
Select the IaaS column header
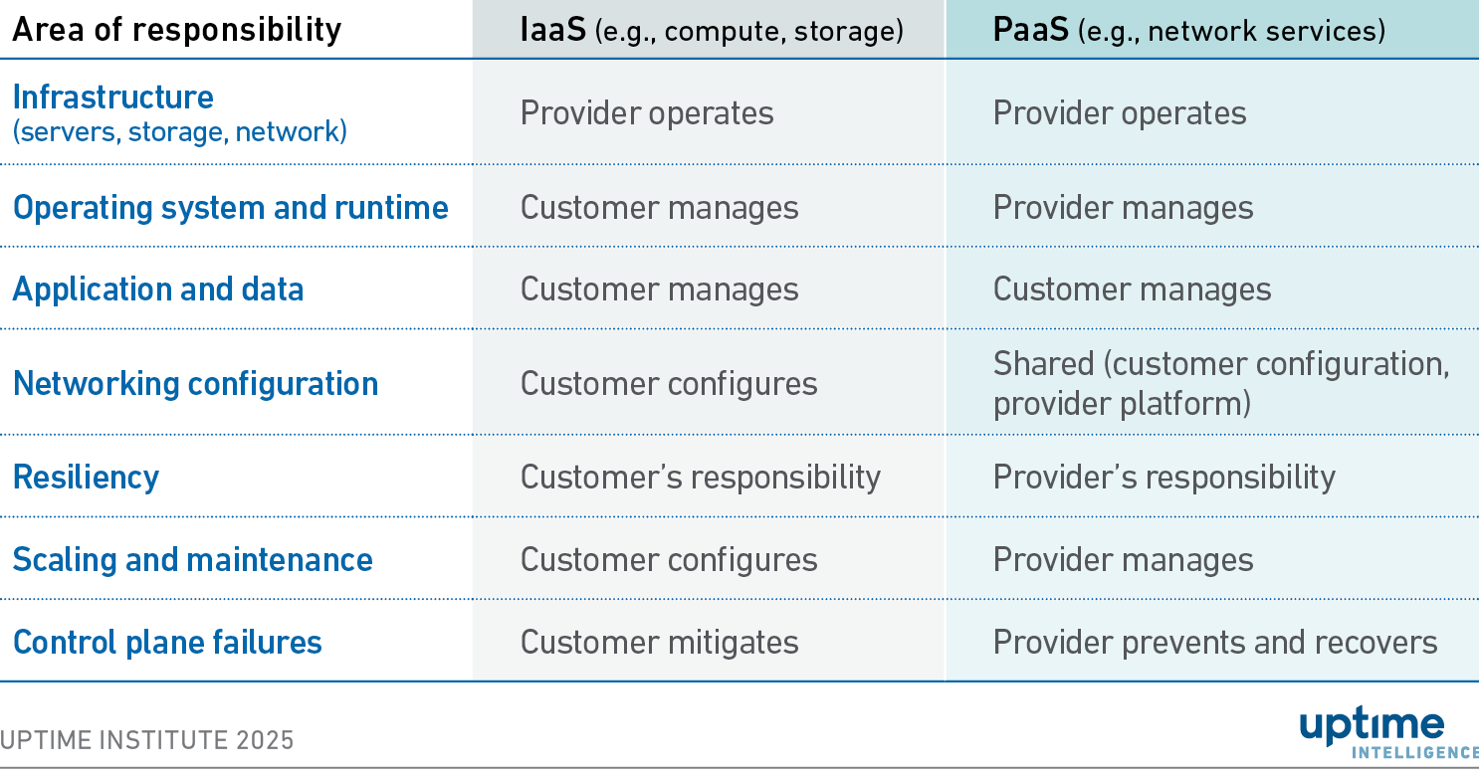pyautogui.click(x=712, y=30)
